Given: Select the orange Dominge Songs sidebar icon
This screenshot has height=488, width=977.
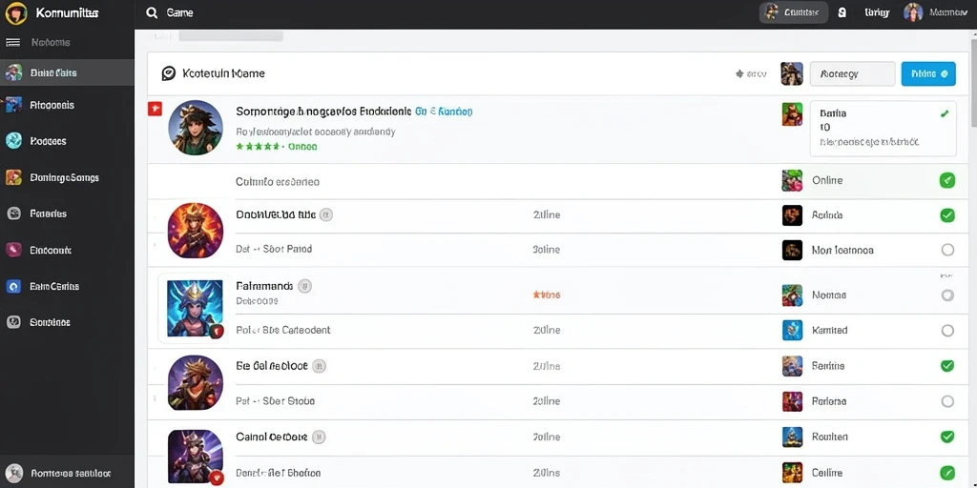Looking at the screenshot, I should point(13,177).
